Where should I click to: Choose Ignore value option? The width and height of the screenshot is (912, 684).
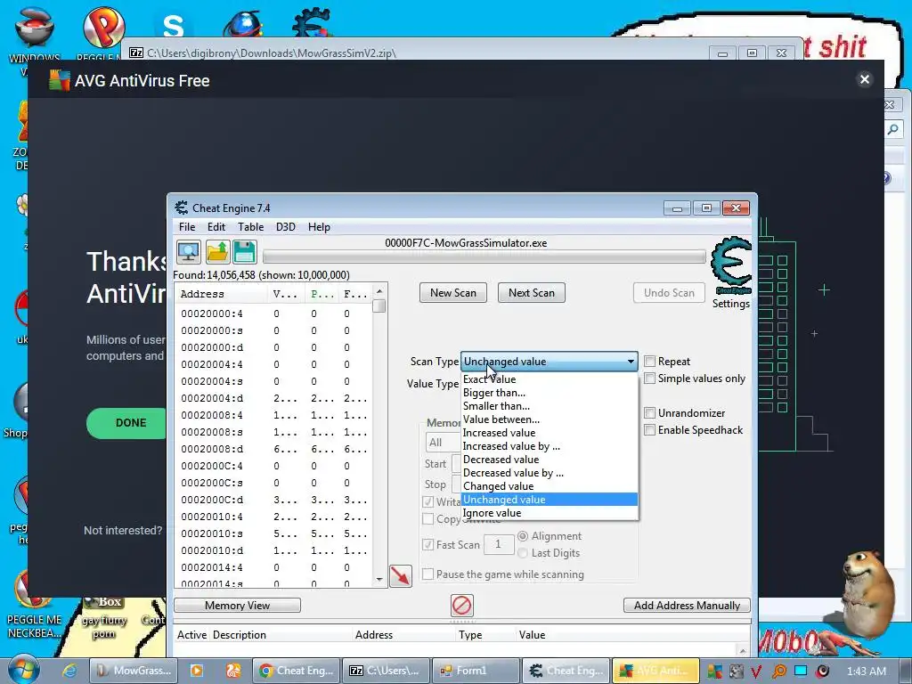[550, 513]
